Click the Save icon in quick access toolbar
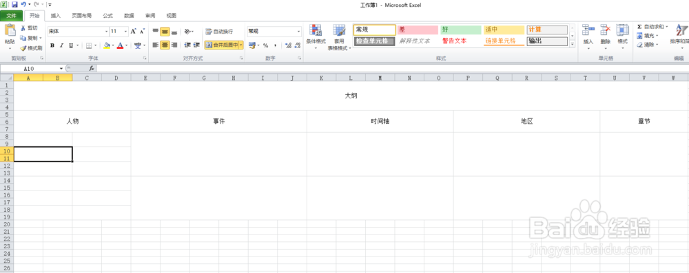 coord(14,4)
